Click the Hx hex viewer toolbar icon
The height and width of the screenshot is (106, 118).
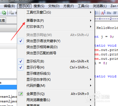pos(109,13)
